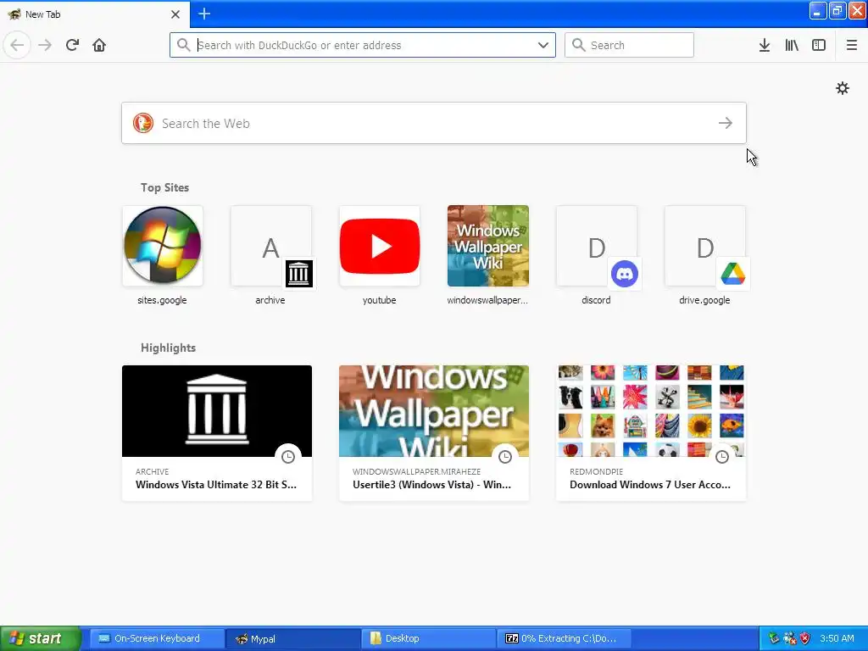
Task: Open the home page button
Action: [99, 45]
